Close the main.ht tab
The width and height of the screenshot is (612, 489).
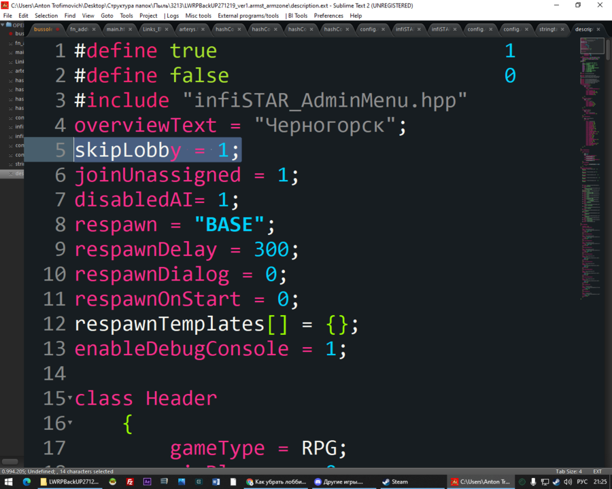(131, 29)
